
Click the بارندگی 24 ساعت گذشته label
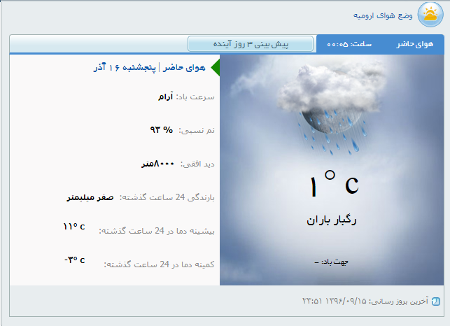tap(167, 197)
